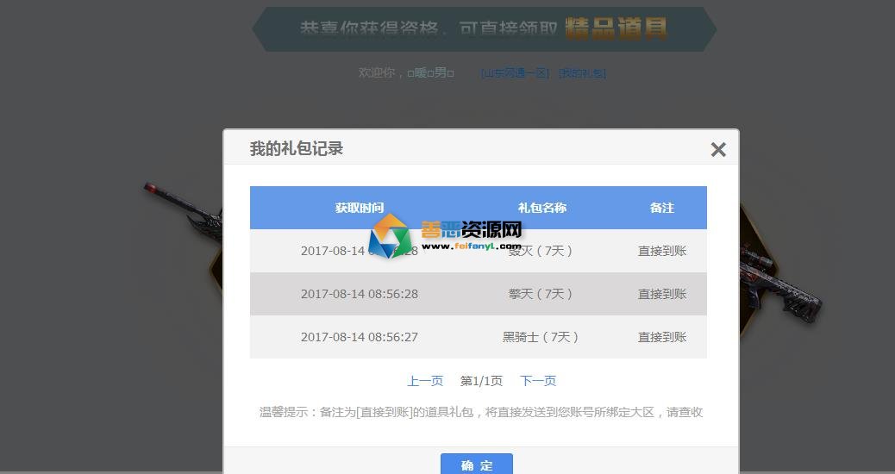The width and height of the screenshot is (895, 474).
Task: Open the 我的礼包 link
Action: click(582, 73)
